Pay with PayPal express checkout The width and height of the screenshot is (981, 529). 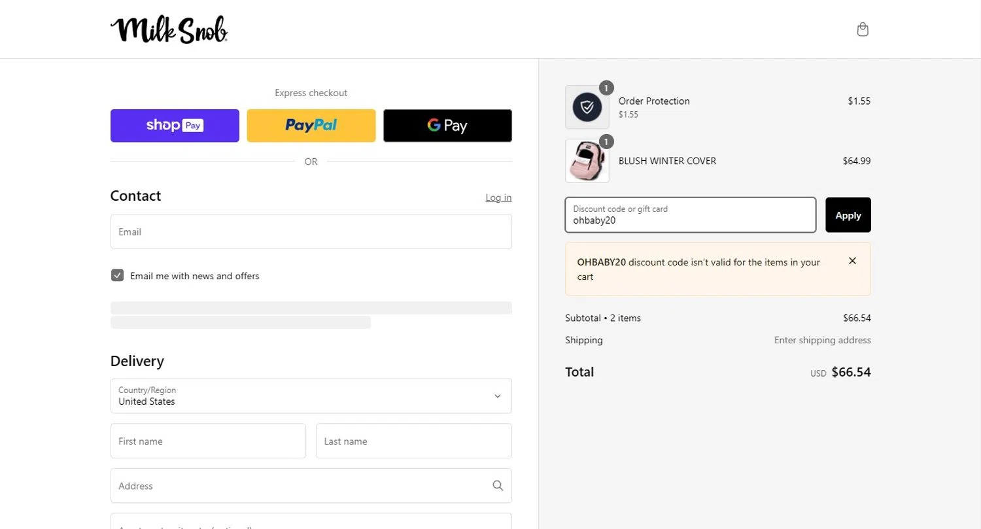[x=311, y=126]
